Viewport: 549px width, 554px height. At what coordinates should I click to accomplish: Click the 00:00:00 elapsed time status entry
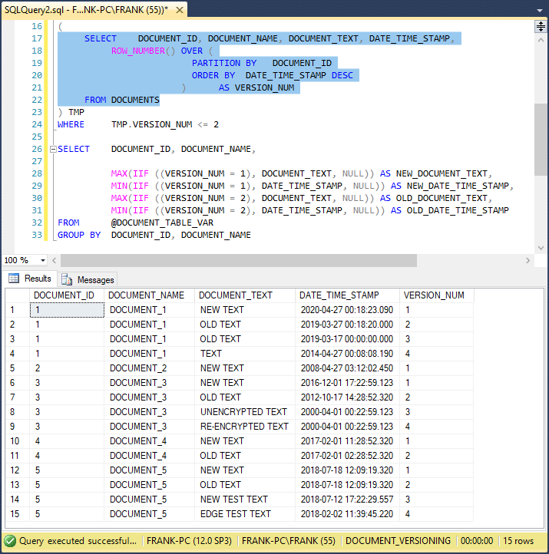(477, 541)
